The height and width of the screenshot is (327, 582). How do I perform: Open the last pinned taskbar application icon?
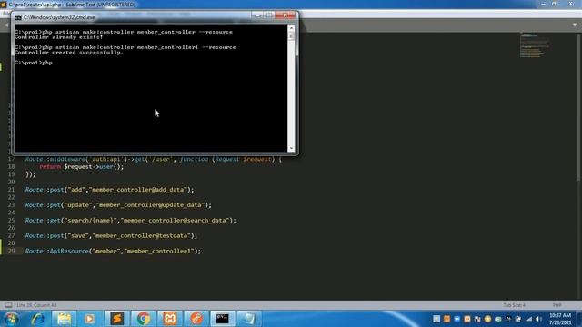(x=248, y=319)
